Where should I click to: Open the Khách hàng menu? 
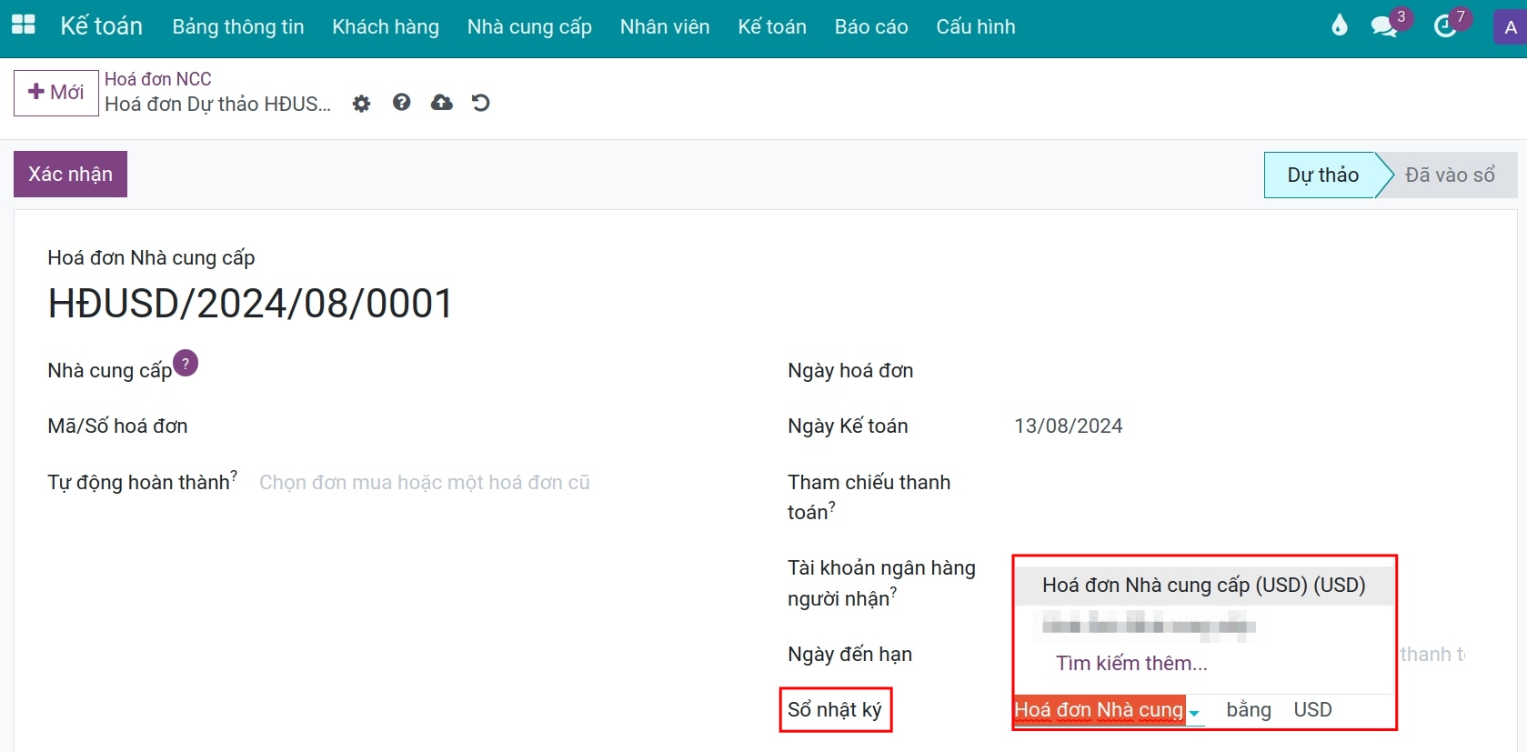[x=386, y=27]
